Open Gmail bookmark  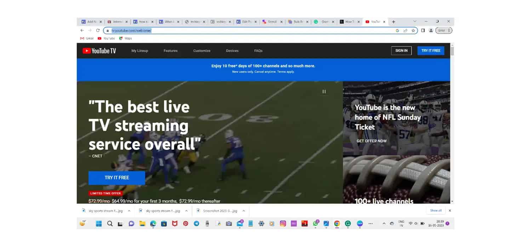pyautogui.click(x=87, y=38)
